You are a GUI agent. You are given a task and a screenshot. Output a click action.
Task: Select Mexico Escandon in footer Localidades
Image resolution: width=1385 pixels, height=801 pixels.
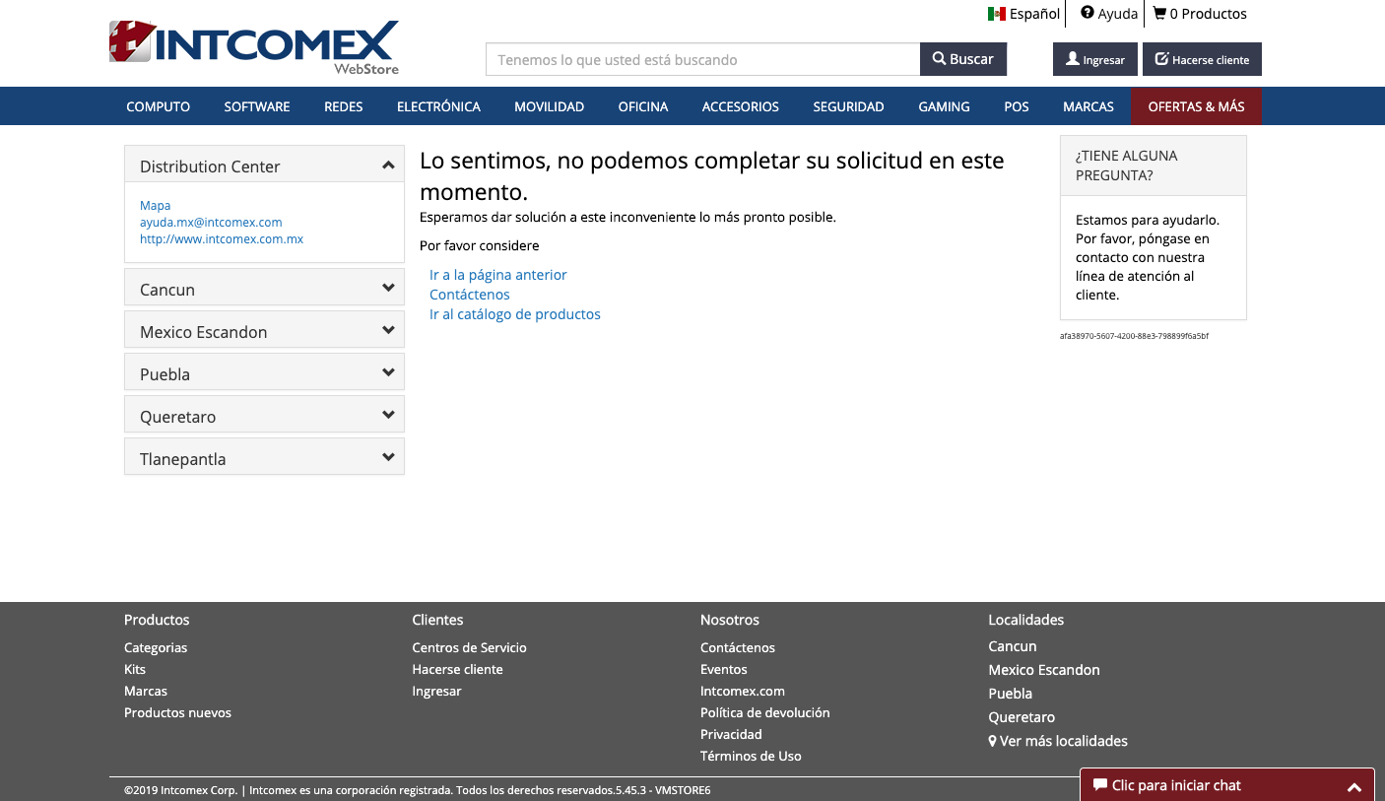1044,670
